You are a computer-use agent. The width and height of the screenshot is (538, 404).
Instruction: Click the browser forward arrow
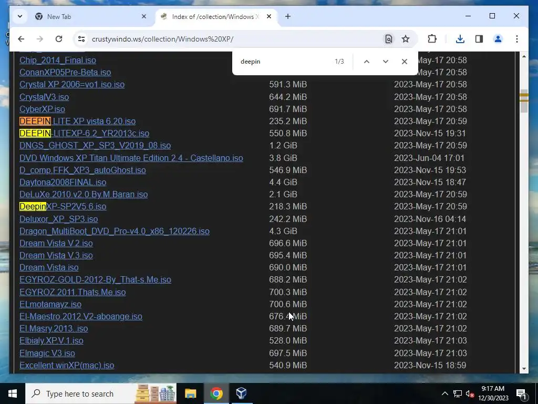pyautogui.click(x=40, y=39)
